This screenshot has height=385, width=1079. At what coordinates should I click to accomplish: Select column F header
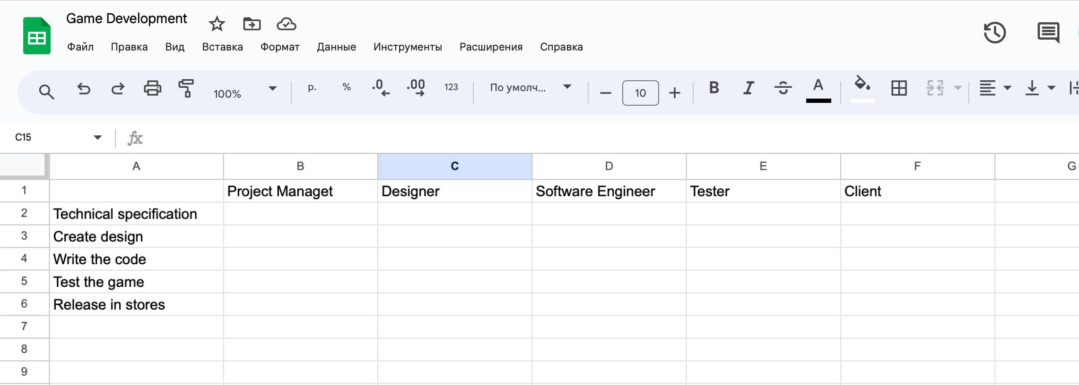tap(917, 166)
